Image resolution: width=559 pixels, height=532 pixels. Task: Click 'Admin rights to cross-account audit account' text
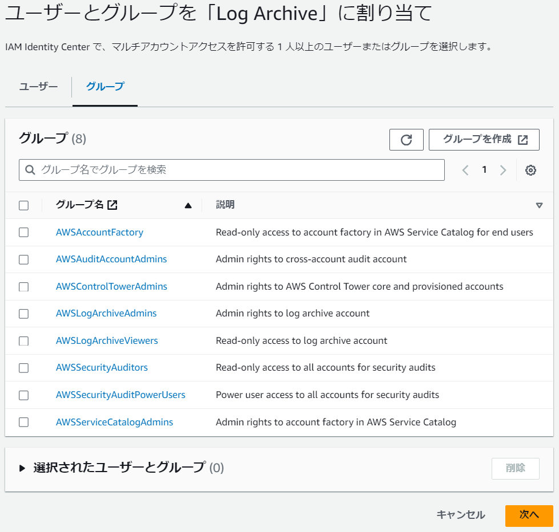click(311, 259)
